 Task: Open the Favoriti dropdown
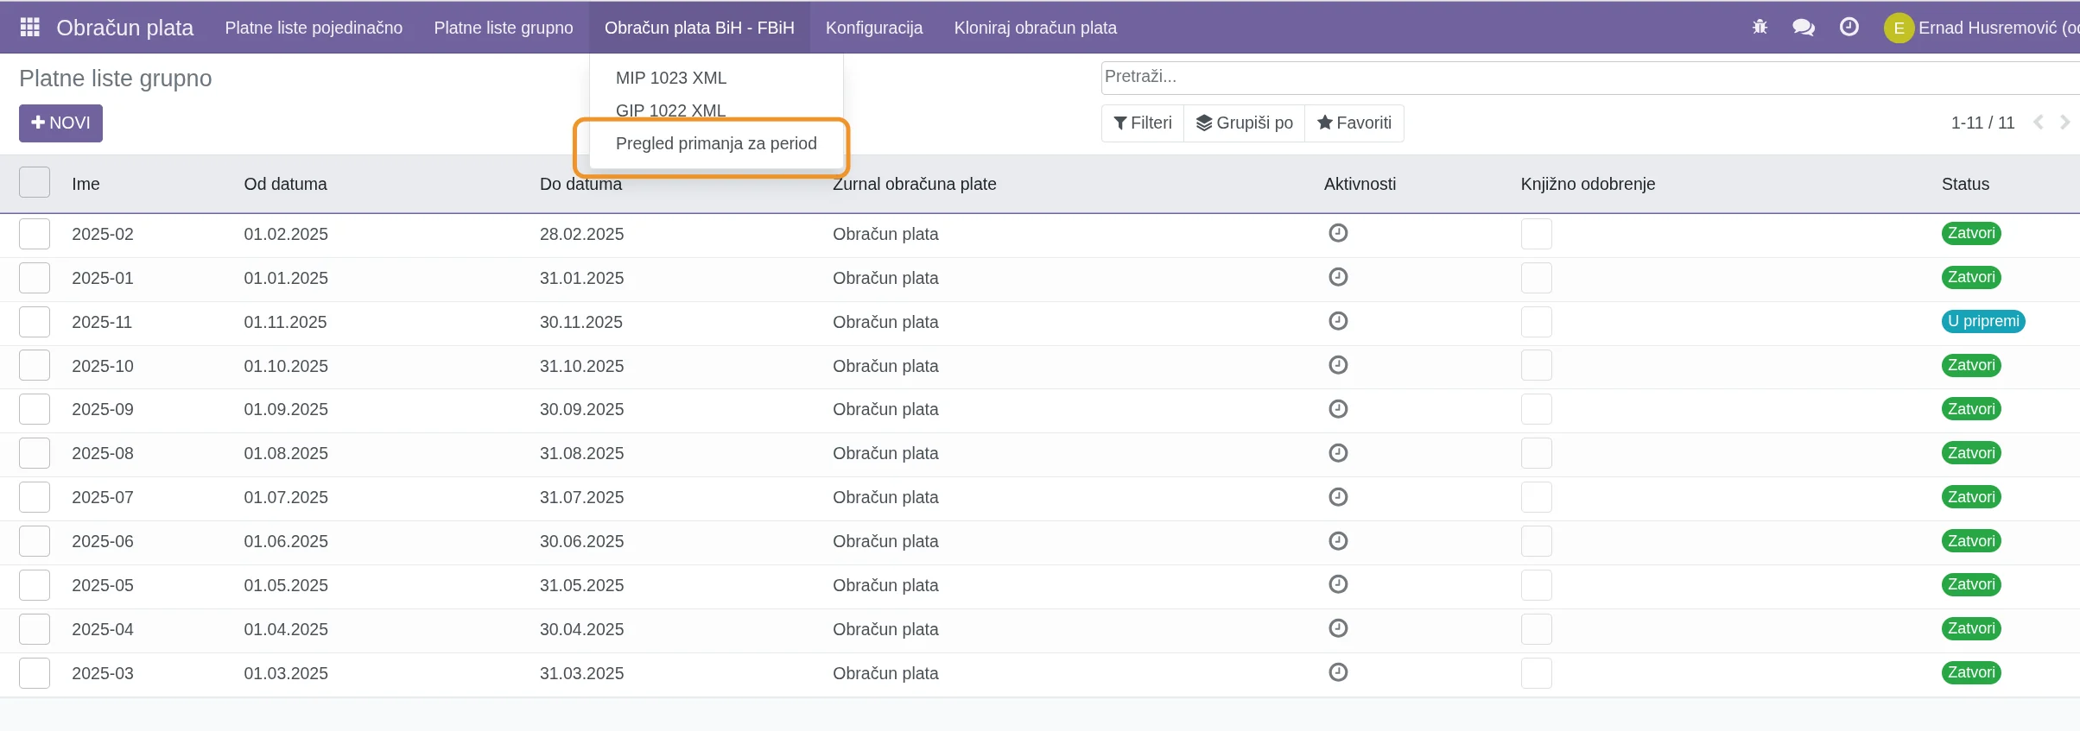1354,123
